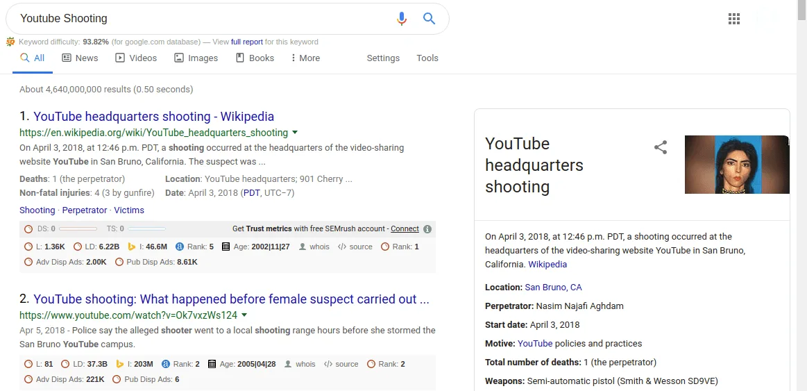Open the Google apps grid

pos(734,19)
